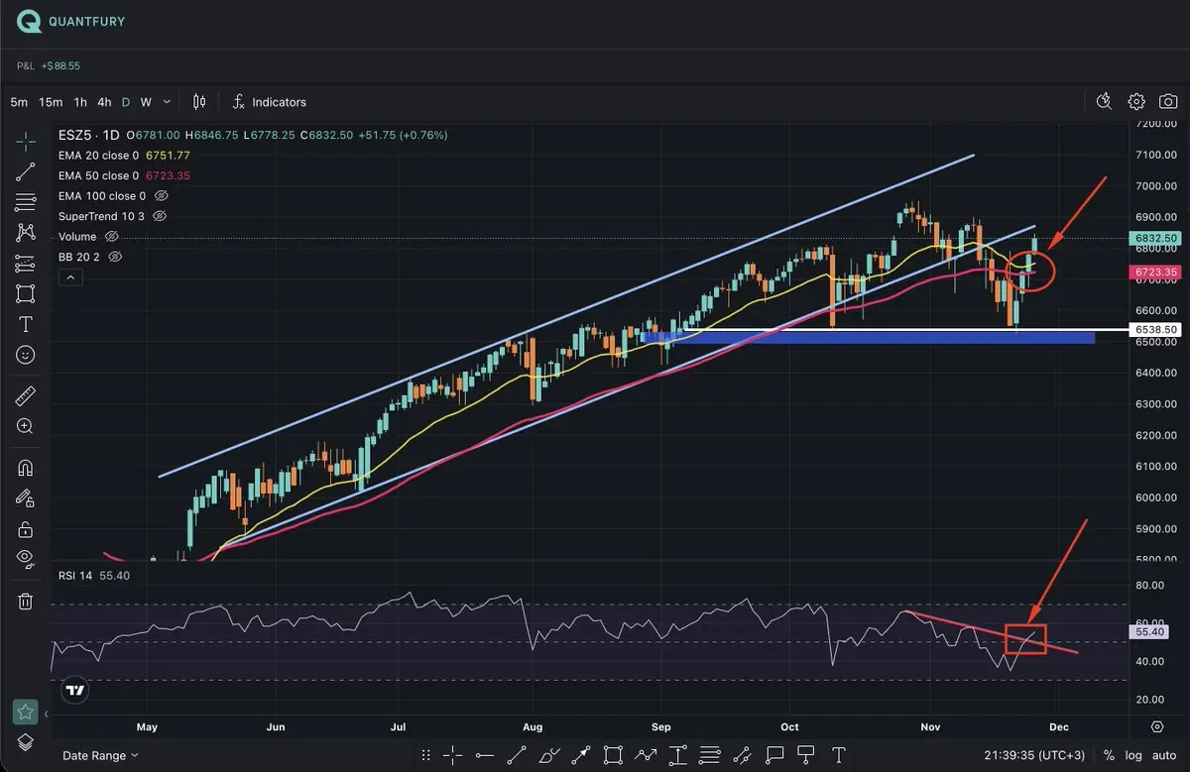Select the callout comment tool in favorites bar

tap(774, 754)
